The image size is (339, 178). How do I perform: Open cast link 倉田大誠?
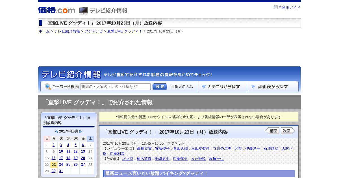(181, 149)
